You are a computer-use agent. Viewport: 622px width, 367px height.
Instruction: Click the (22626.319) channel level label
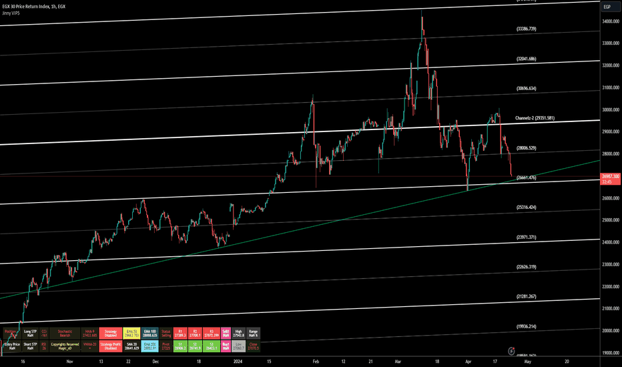526,267
